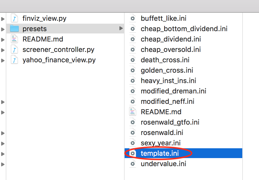Click the template.ini gear icon
This screenshot has width=259, height=180.
pos(132,153)
